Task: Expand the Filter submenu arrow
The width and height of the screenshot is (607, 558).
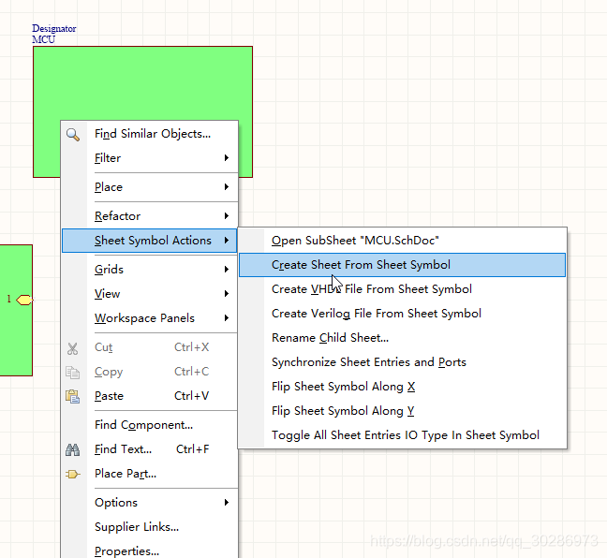Action: point(227,158)
